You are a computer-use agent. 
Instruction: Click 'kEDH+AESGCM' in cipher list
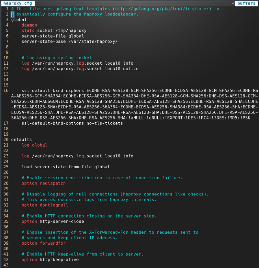pos(44,101)
